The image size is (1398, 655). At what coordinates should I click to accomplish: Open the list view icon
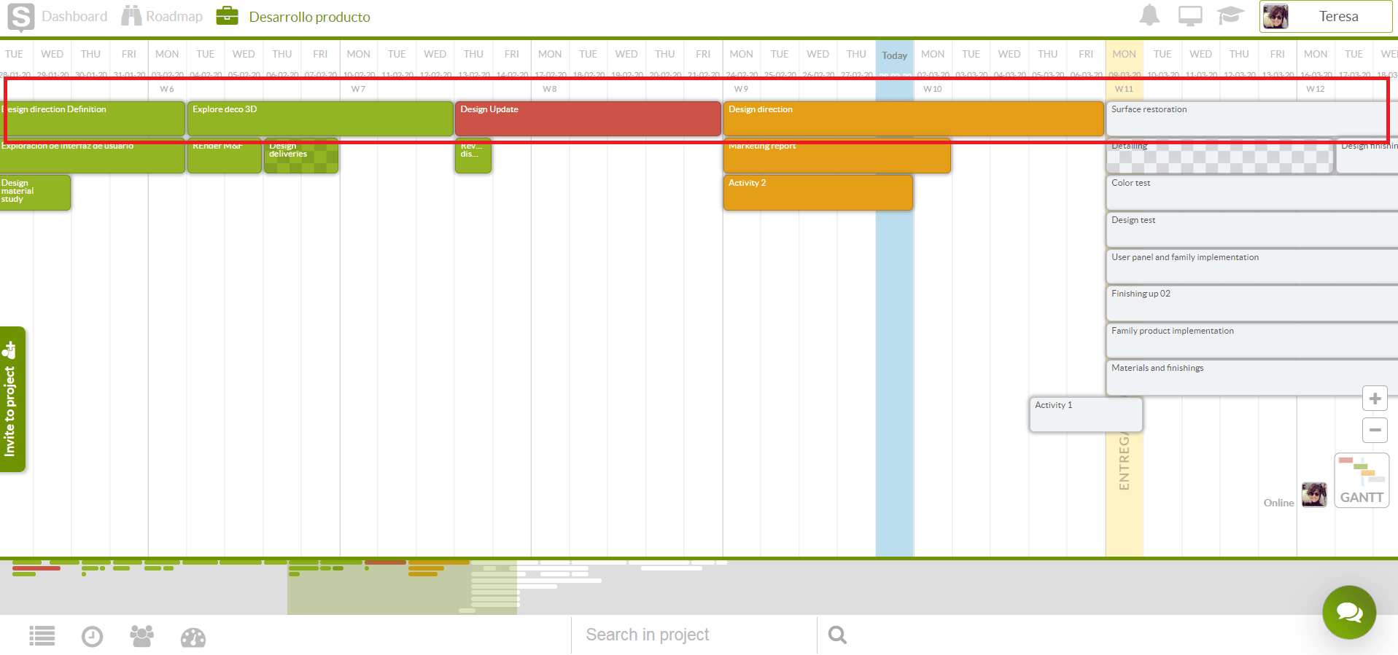[x=42, y=636]
